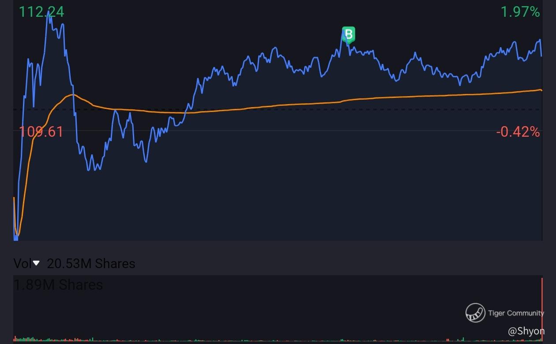
Task: Click the orange average price line end
Action: (x=541, y=90)
